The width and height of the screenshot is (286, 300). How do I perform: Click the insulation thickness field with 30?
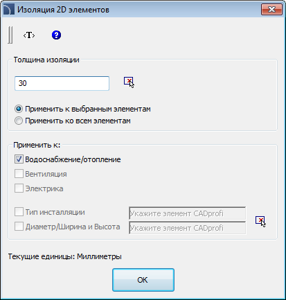click(62, 83)
